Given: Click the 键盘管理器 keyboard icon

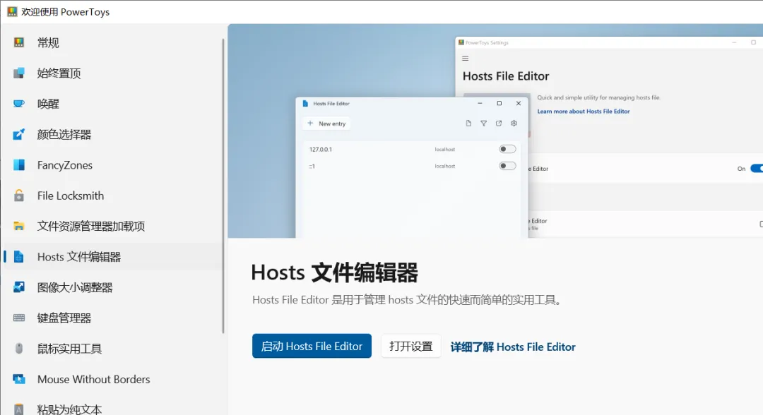Looking at the screenshot, I should 19,318.
